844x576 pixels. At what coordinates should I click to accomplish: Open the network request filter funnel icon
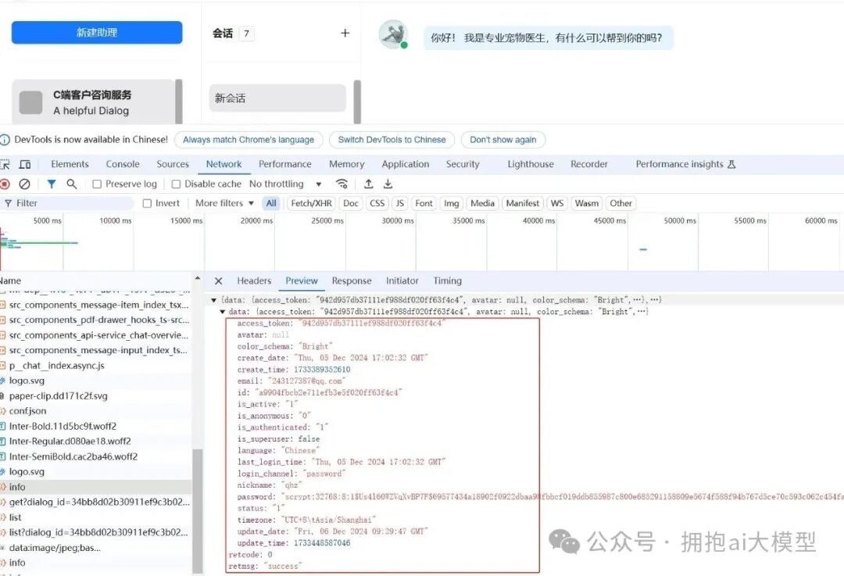coord(51,184)
